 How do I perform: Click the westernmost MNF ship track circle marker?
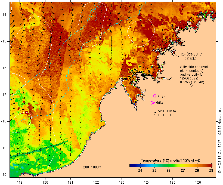[11, 156]
